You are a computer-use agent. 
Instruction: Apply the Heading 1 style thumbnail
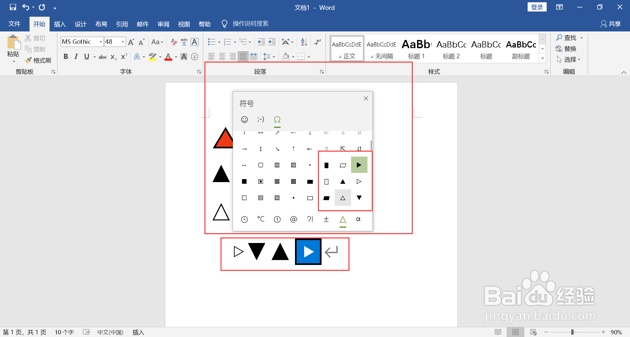[x=416, y=48]
